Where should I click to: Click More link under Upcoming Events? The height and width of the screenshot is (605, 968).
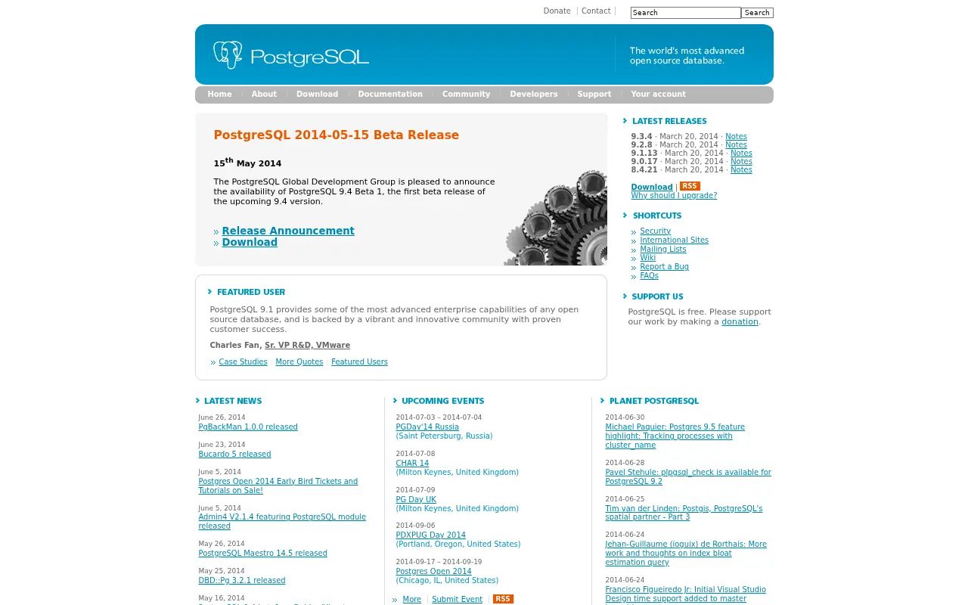(411, 600)
